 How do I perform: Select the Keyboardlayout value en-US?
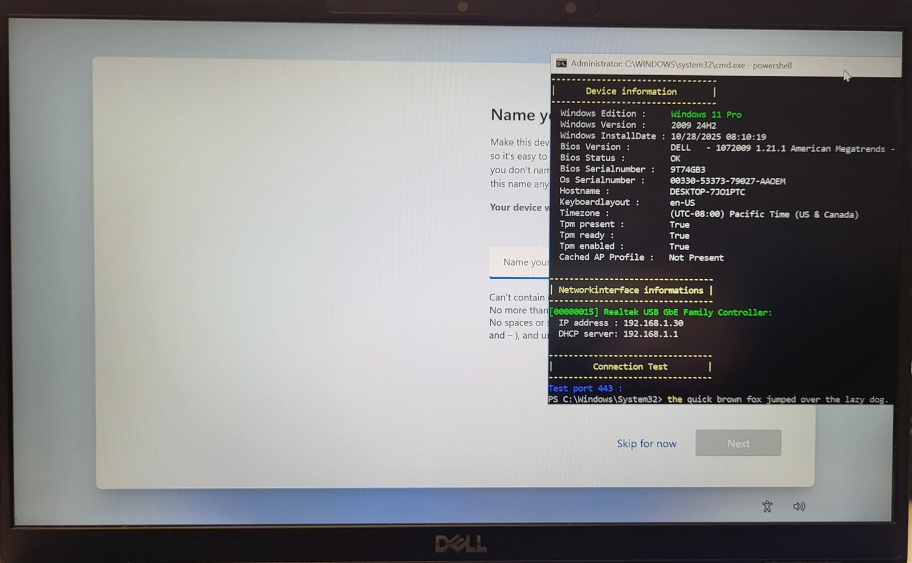click(x=682, y=203)
